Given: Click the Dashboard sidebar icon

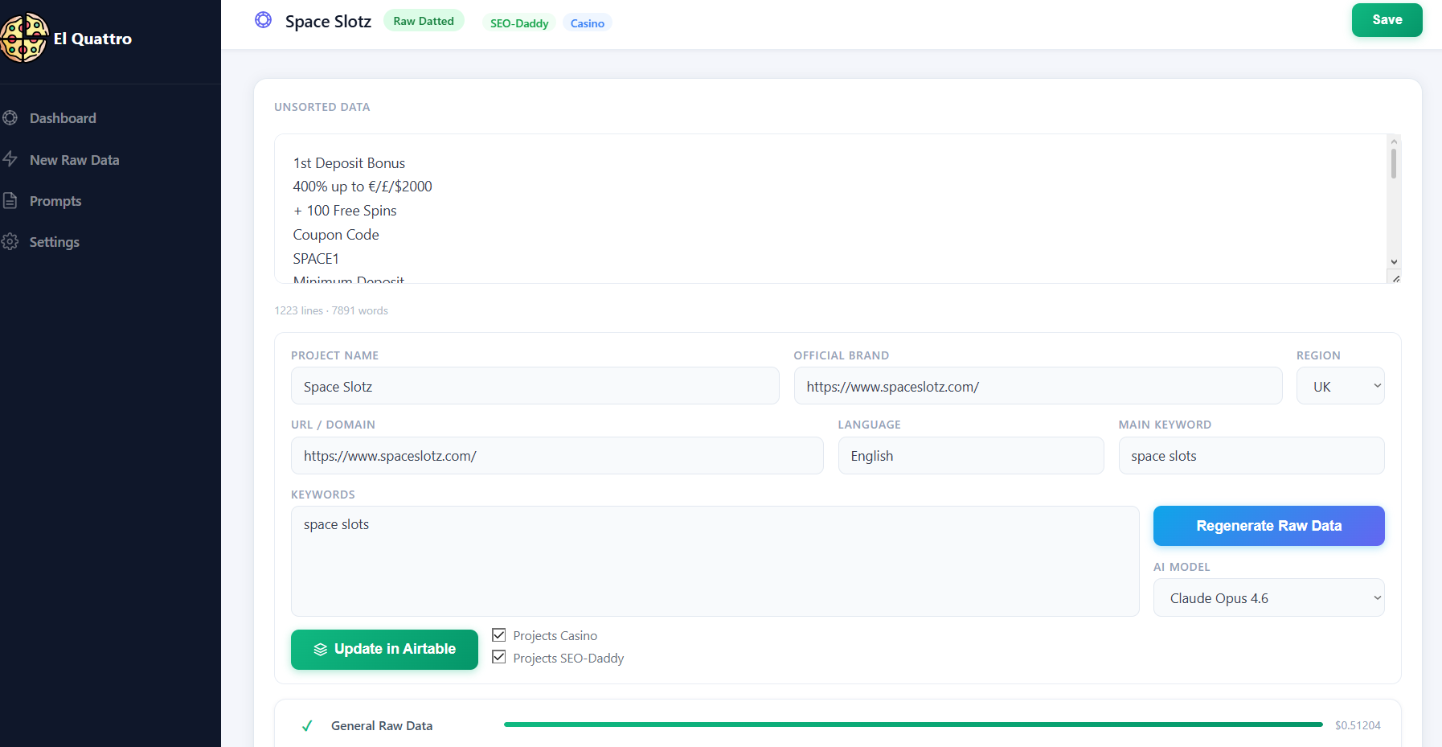Looking at the screenshot, I should 10,118.
